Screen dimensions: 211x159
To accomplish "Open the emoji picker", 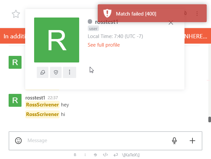I will pyautogui.click(x=19, y=140).
